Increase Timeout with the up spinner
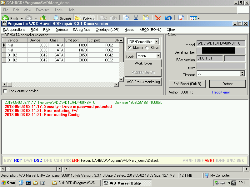Viewport: 250px width, 187px height. click(242, 72)
